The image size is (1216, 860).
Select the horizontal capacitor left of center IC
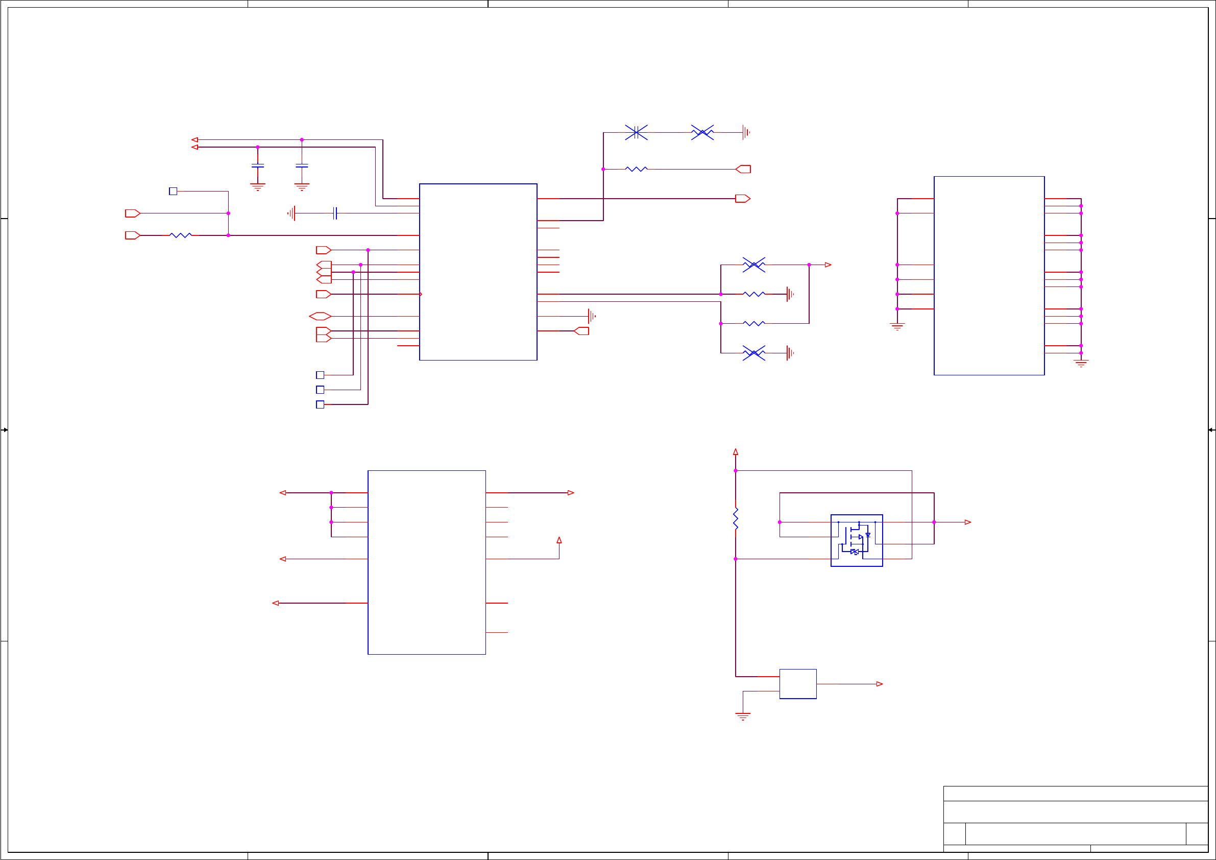pyautogui.click(x=335, y=213)
